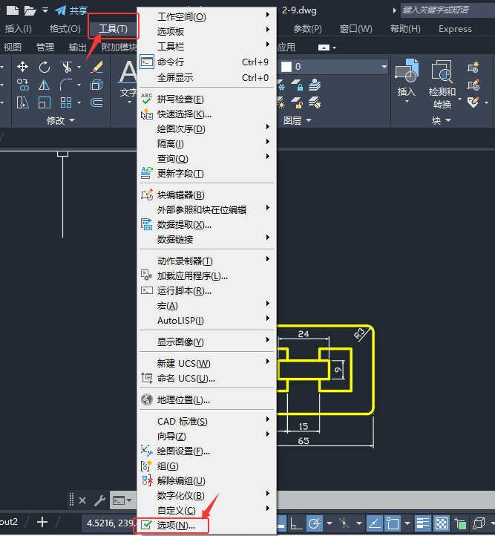The height and width of the screenshot is (536, 495).
Task: Select the Scale tool icon
Action: coord(45,102)
